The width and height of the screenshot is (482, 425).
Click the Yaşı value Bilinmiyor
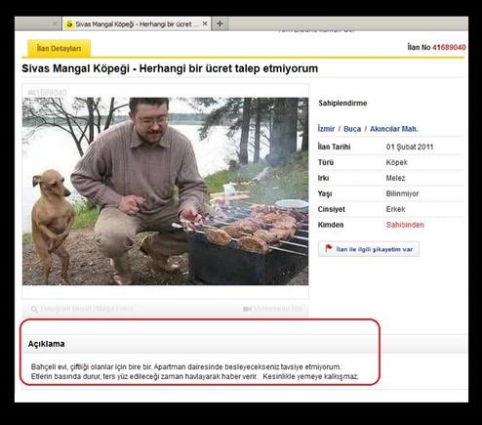[x=402, y=193]
